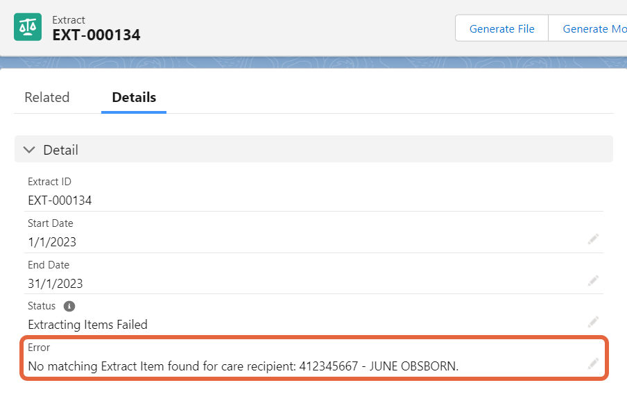This screenshot has height=410, width=627.
Task: Edit Status using the pencil icon
Action: click(593, 322)
